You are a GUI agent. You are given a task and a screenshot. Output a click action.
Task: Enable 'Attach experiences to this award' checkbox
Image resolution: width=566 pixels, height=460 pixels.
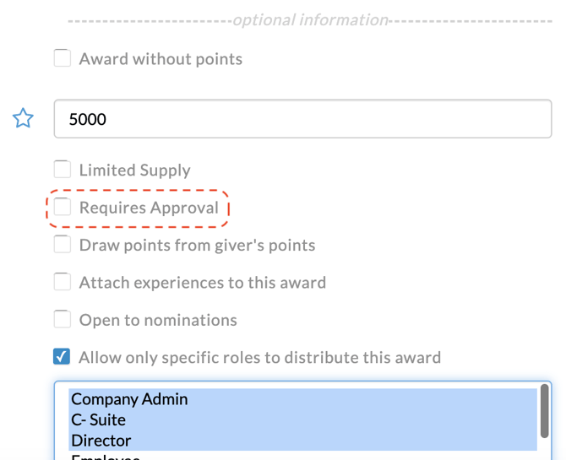[x=63, y=282]
